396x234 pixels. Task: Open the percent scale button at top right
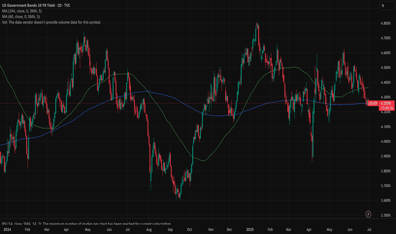pos(387,6)
